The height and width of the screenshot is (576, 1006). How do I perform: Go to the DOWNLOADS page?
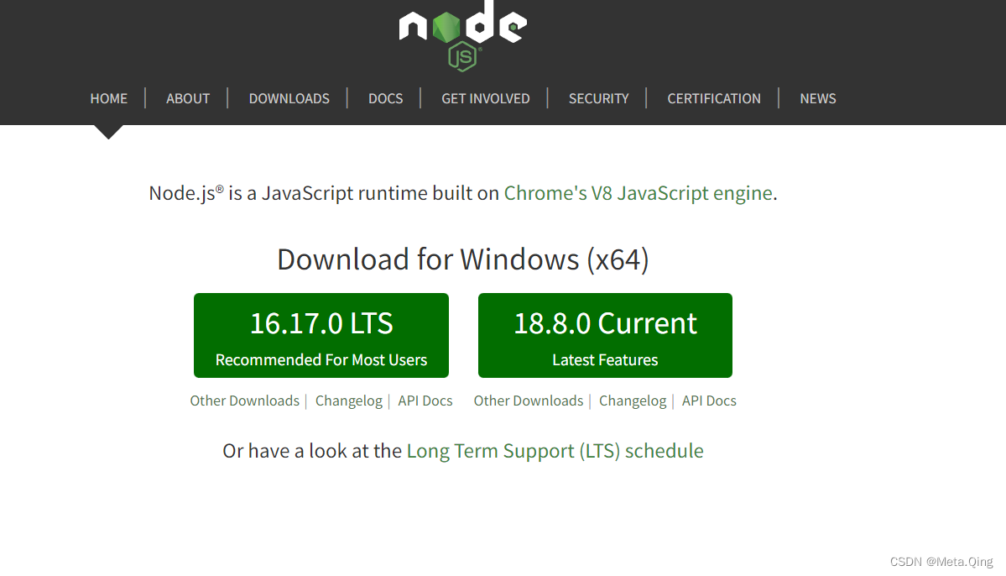point(289,98)
